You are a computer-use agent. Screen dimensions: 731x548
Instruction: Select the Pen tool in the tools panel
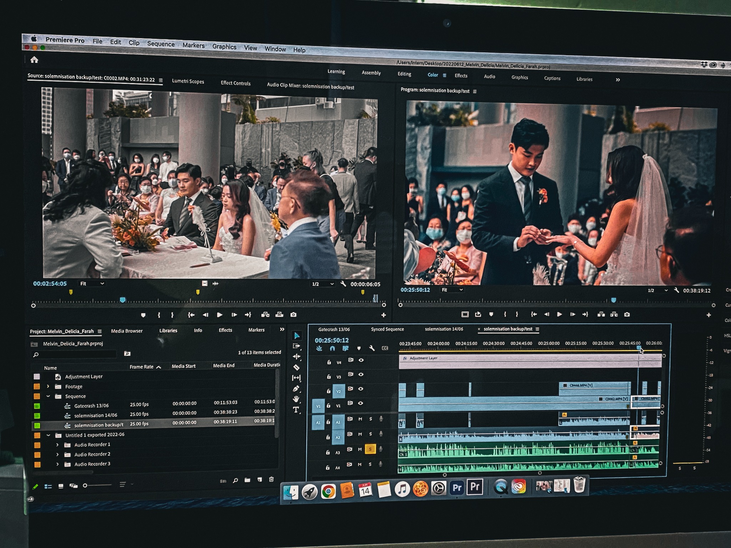coord(296,389)
